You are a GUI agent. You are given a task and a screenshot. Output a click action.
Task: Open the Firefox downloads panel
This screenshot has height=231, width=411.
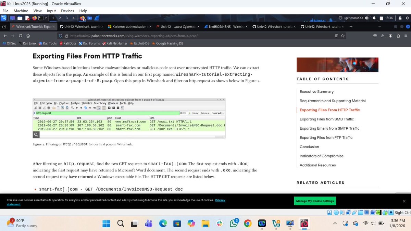pyautogui.click(x=383, y=36)
